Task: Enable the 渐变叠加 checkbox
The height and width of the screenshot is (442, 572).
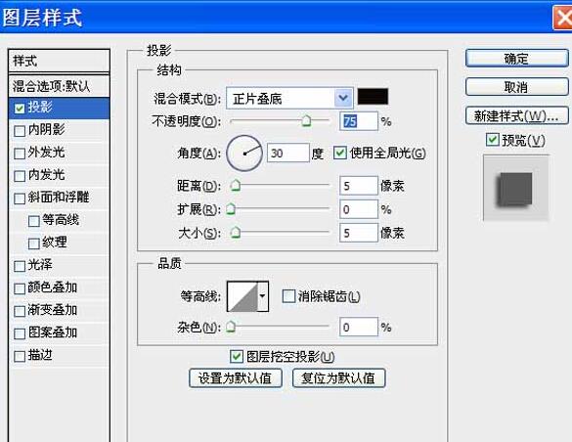Action: pyautogui.click(x=20, y=311)
